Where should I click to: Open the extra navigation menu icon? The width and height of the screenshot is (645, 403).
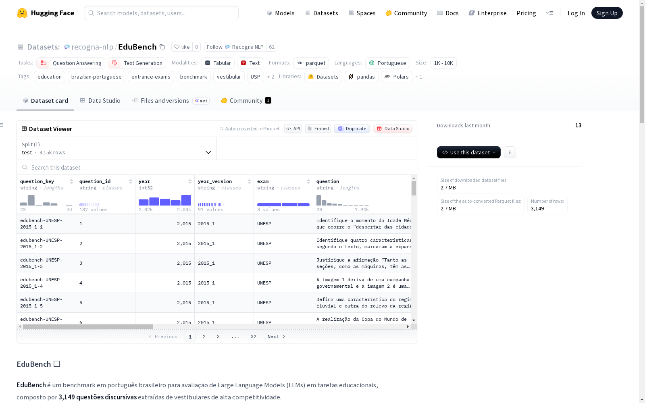pyautogui.click(x=549, y=13)
